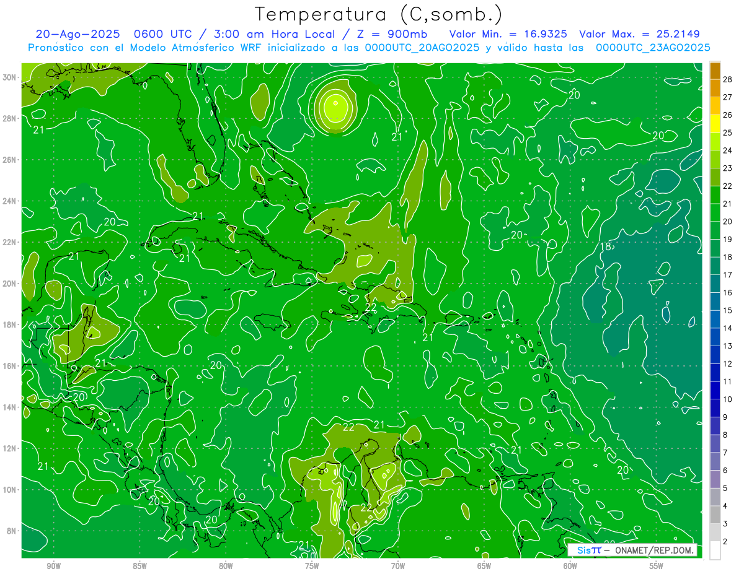Click the 80W longitude axis label
This screenshot has width=744, height=574.
(226, 566)
